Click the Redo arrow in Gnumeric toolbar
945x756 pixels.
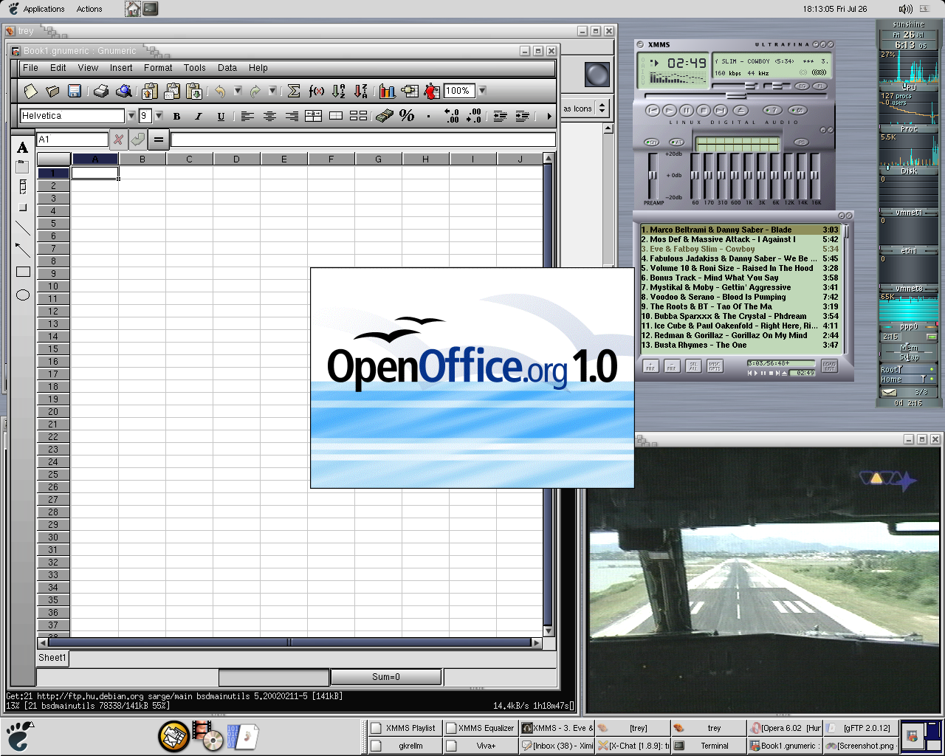tap(255, 91)
